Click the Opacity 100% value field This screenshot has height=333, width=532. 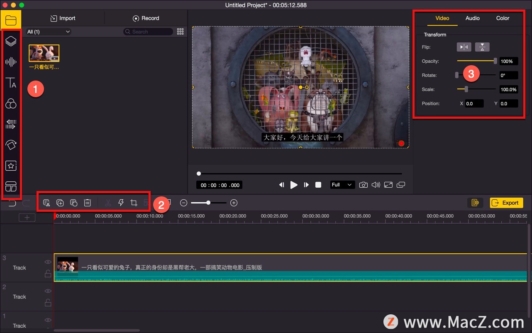509,61
